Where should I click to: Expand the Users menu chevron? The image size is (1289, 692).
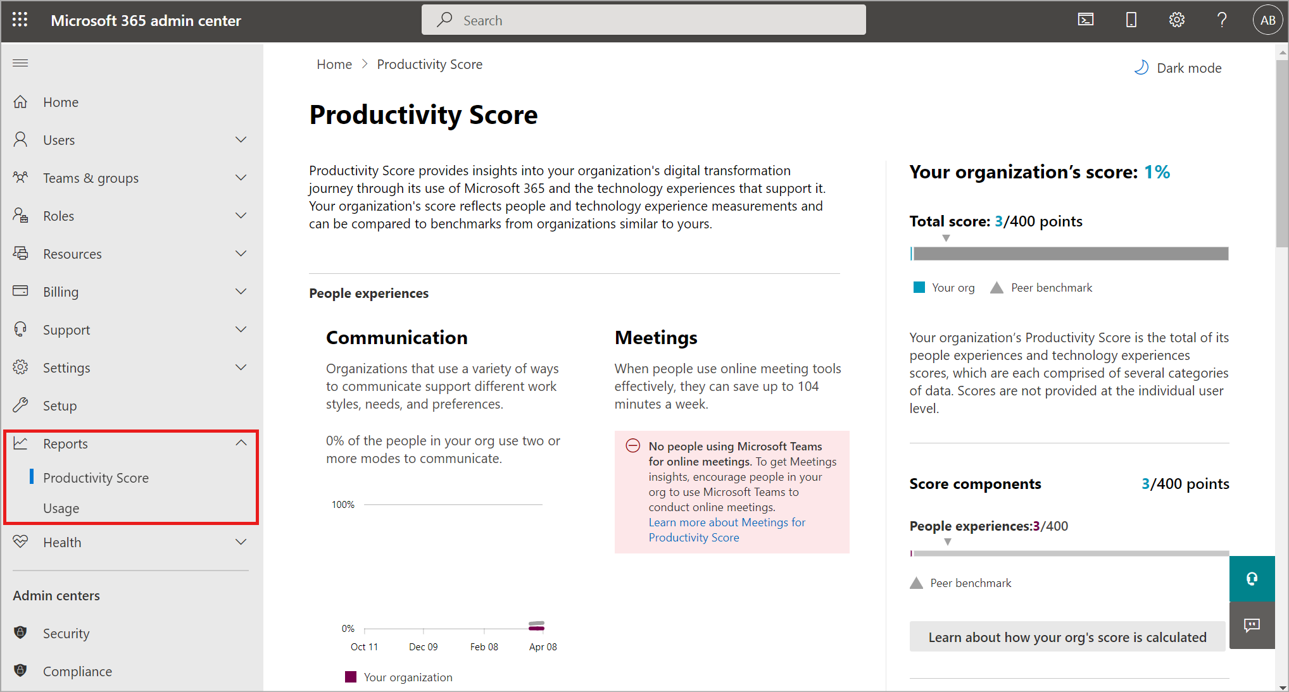pos(241,140)
